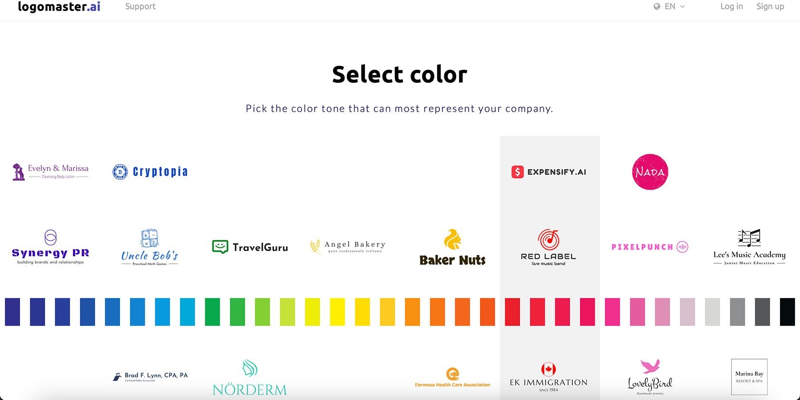Viewport: 800px width, 400px height.
Task: Click the Baker Nuts squirrel icon
Action: coord(452,240)
